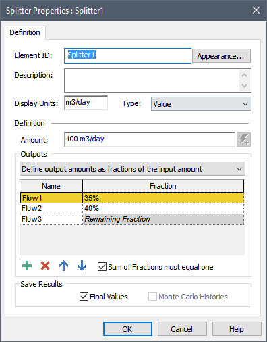The width and height of the screenshot is (267, 342).
Task: Click the Amount field containing 100 m3/day
Action: pos(150,139)
